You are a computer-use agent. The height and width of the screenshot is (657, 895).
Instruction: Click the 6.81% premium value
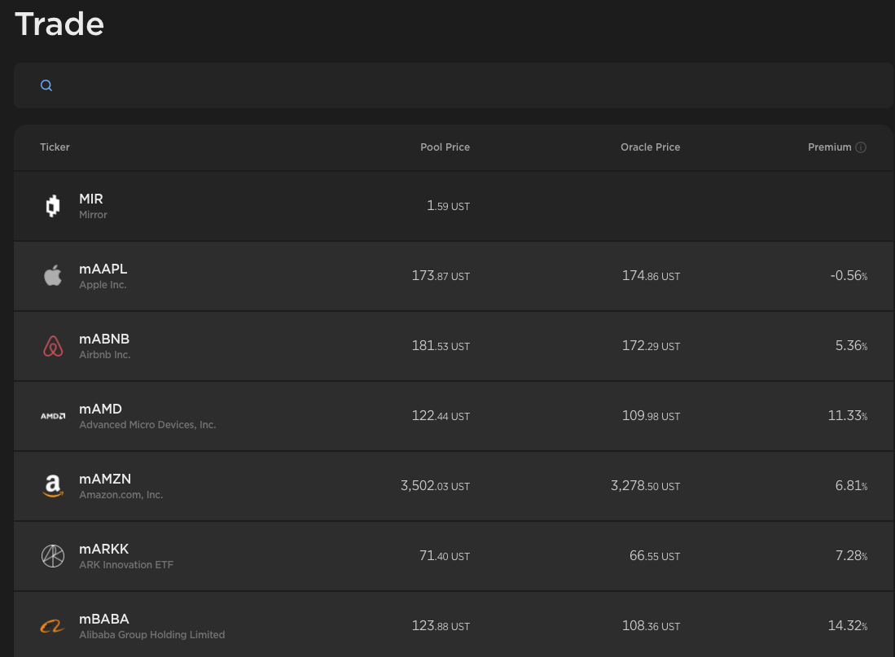[851, 486]
